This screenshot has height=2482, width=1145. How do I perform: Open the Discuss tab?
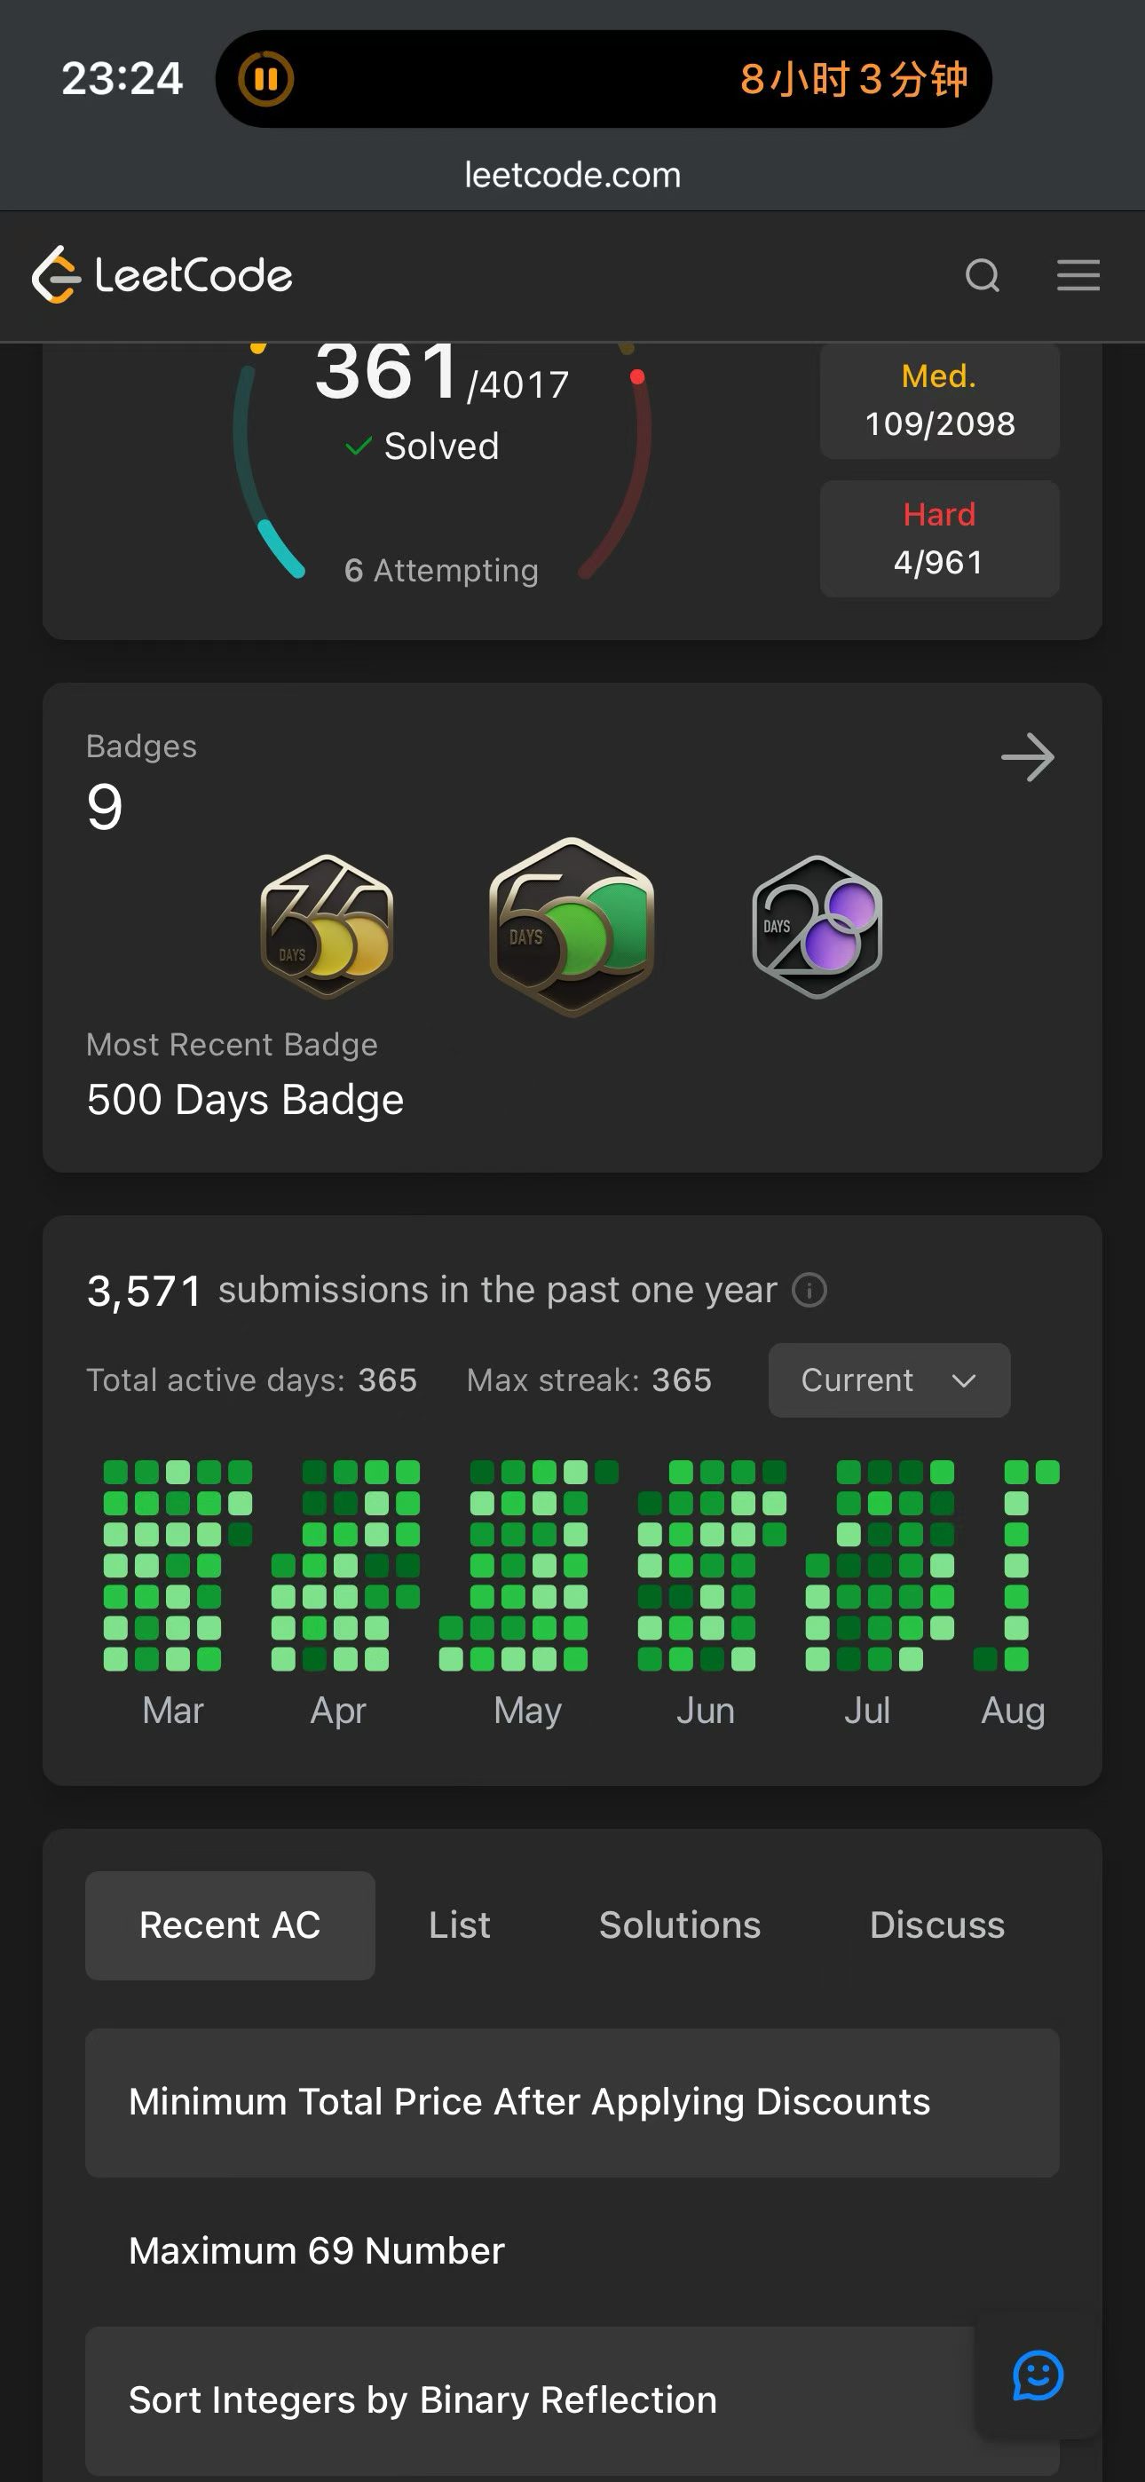click(936, 1925)
